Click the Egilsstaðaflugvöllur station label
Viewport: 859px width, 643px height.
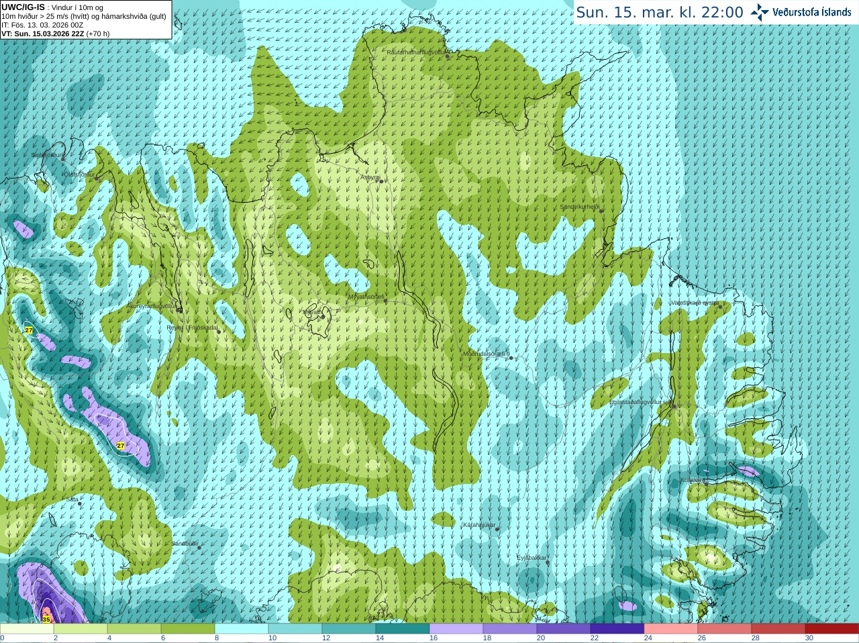point(640,402)
